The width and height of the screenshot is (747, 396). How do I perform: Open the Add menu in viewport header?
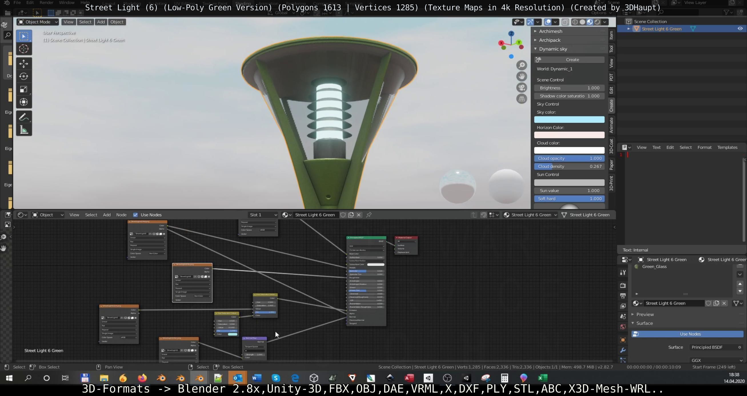pyautogui.click(x=101, y=22)
